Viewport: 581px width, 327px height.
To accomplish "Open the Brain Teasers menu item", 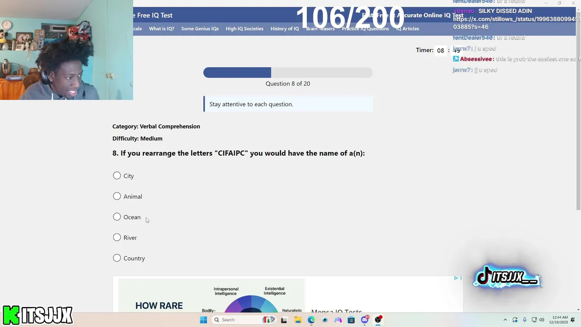I will click(x=320, y=29).
